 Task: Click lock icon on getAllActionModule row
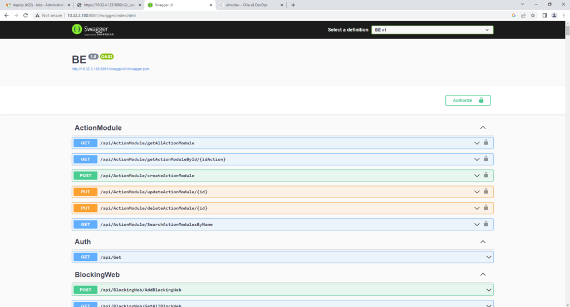(485, 143)
